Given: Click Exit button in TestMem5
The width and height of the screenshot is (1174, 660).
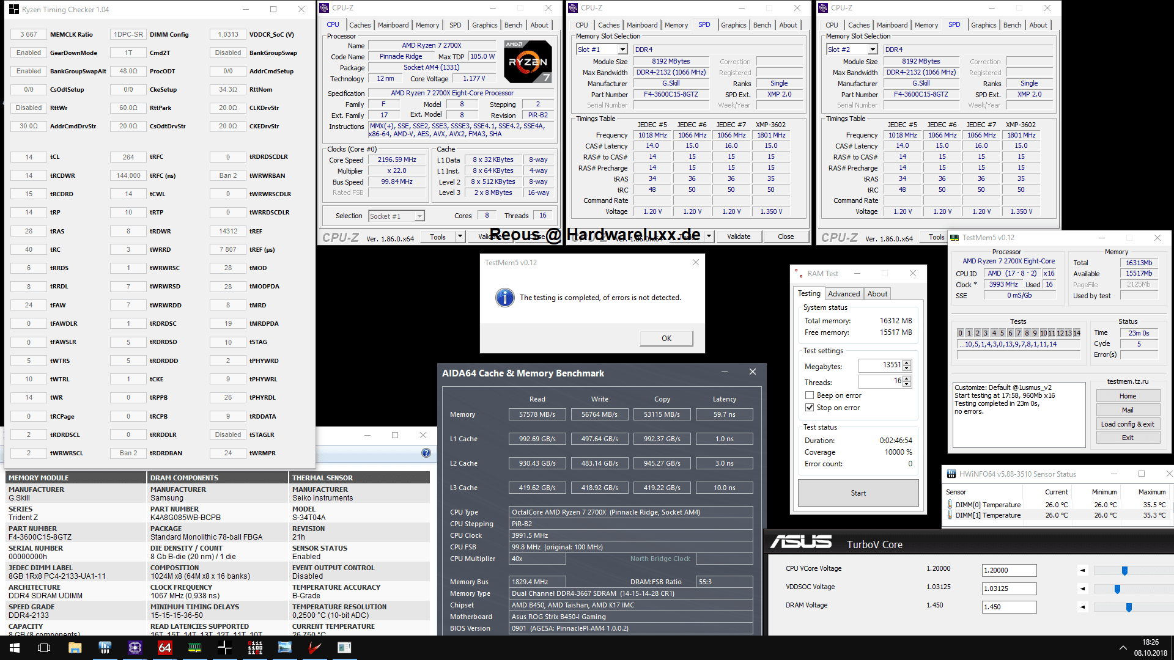Looking at the screenshot, I should tap(1128, 438).
